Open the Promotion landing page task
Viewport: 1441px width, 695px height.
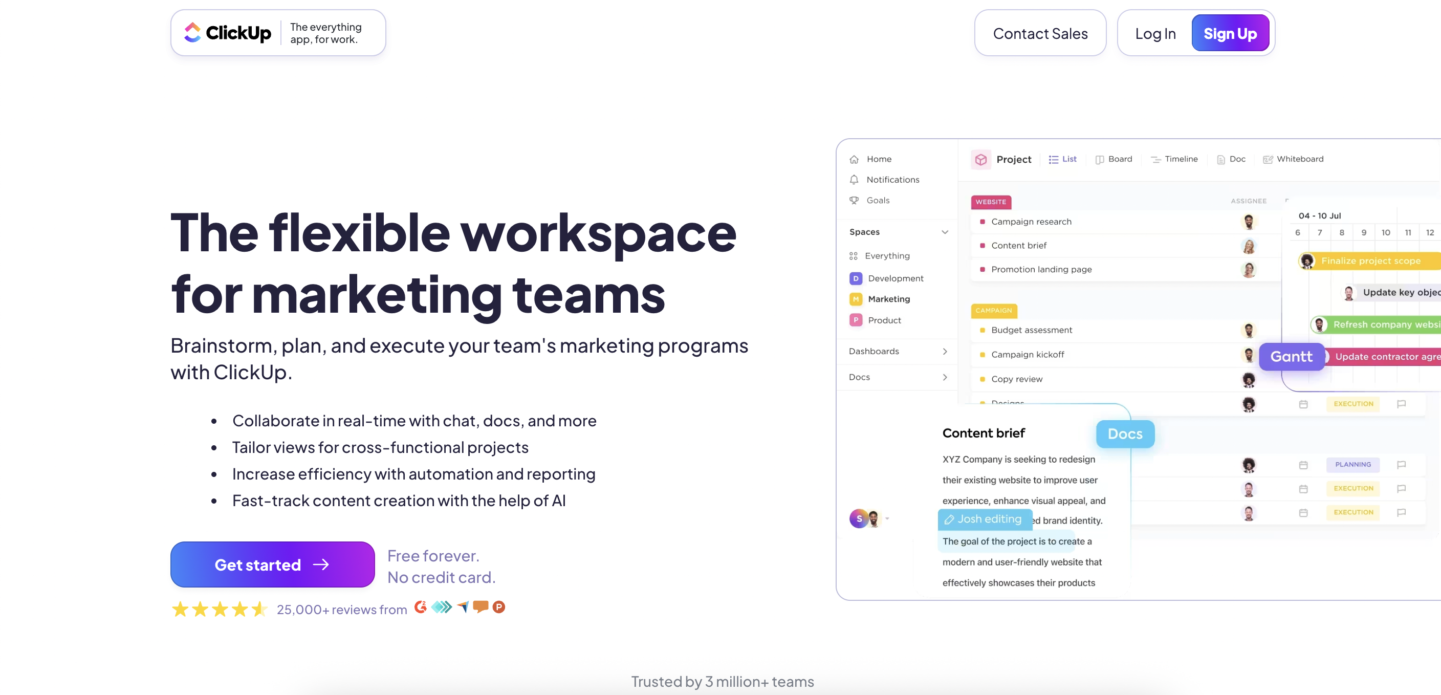[1041, 269]
